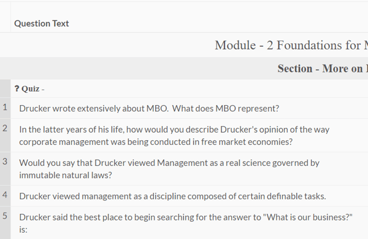Viewport: 368px width, 239px height.
Task: Open question about what MBO represents
Action: point(149,108)
